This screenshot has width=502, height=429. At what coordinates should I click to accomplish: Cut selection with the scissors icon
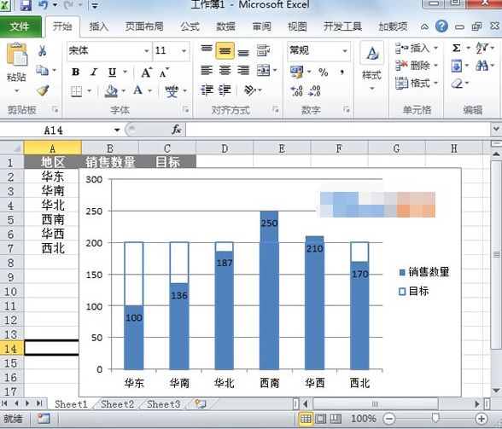[43, 51]
